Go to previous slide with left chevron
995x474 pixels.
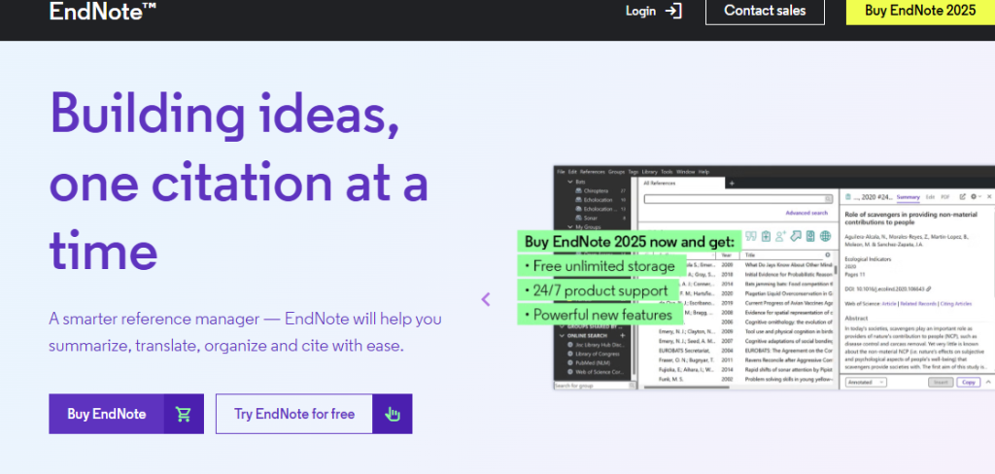point(486,299)
